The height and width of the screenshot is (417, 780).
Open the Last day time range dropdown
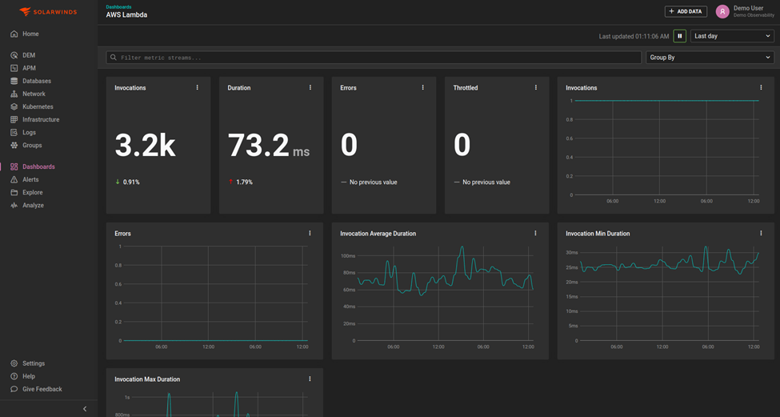pos(732,36)
